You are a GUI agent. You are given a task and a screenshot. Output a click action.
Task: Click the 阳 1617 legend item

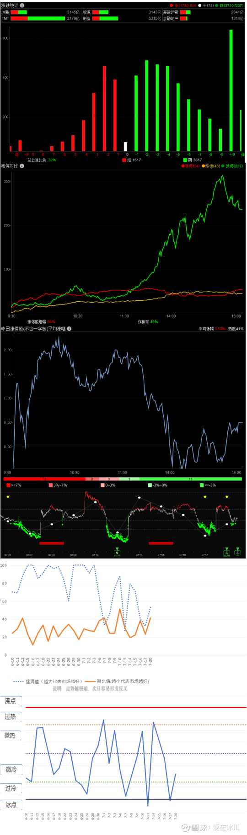coord(132,160)
